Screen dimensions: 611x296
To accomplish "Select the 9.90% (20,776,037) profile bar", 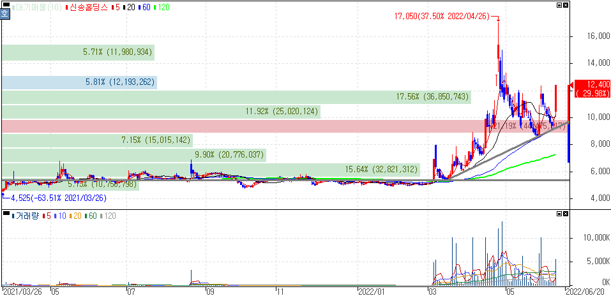I will [134, 156].
